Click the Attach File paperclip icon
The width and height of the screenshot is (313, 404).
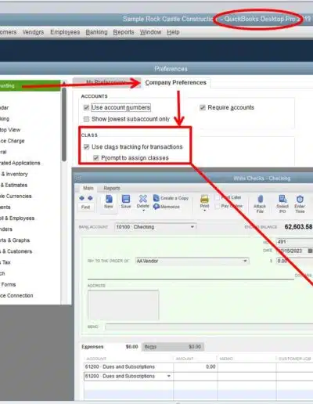click(260, 199)
